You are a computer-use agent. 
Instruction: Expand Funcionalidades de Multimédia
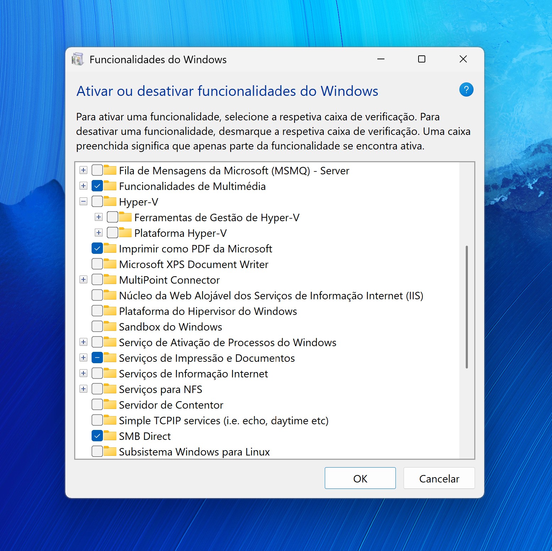click(83, 186)
